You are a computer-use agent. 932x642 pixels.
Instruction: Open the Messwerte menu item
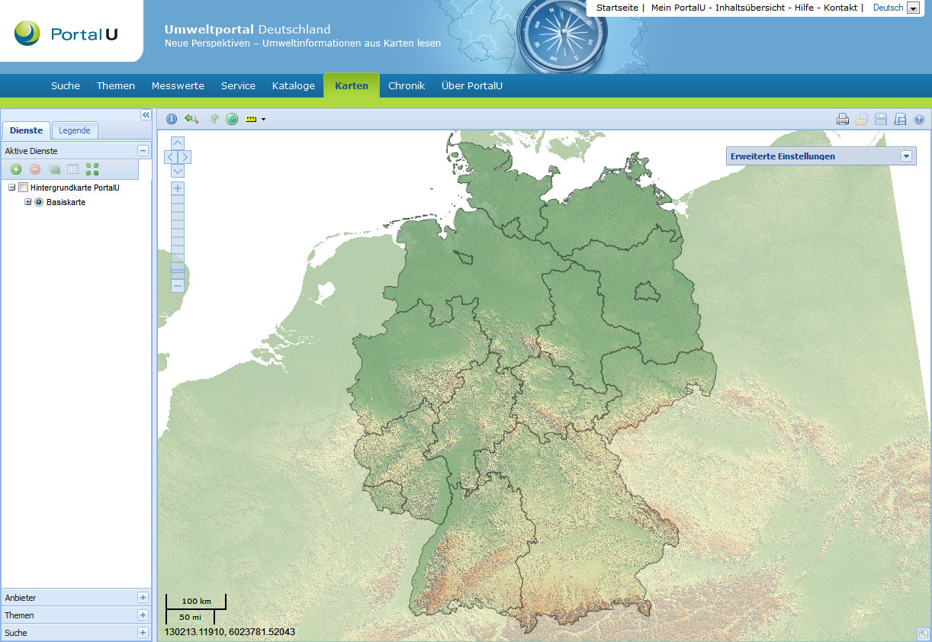[178, 85]
